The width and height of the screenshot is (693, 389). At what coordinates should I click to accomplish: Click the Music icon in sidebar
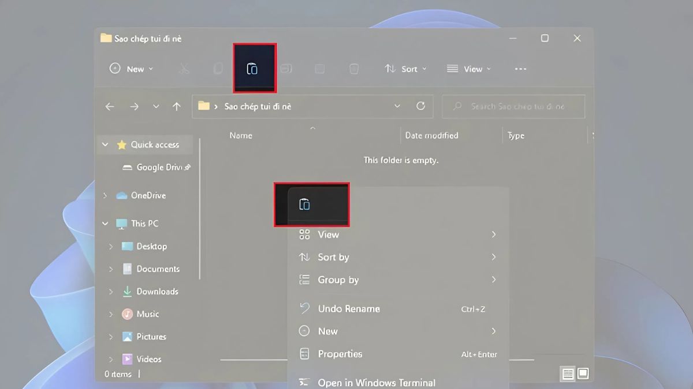tap(127, 314)
